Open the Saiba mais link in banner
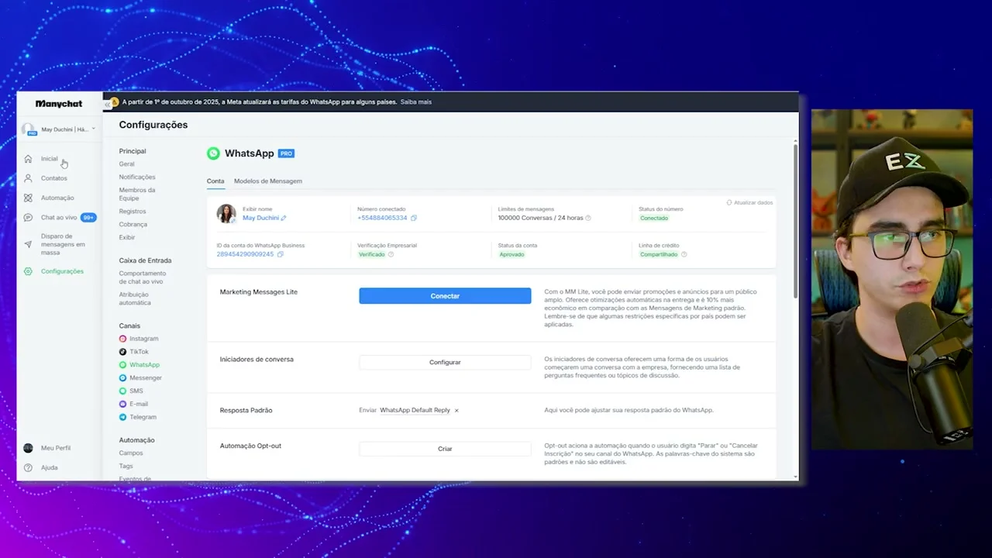 pos(416,102)
